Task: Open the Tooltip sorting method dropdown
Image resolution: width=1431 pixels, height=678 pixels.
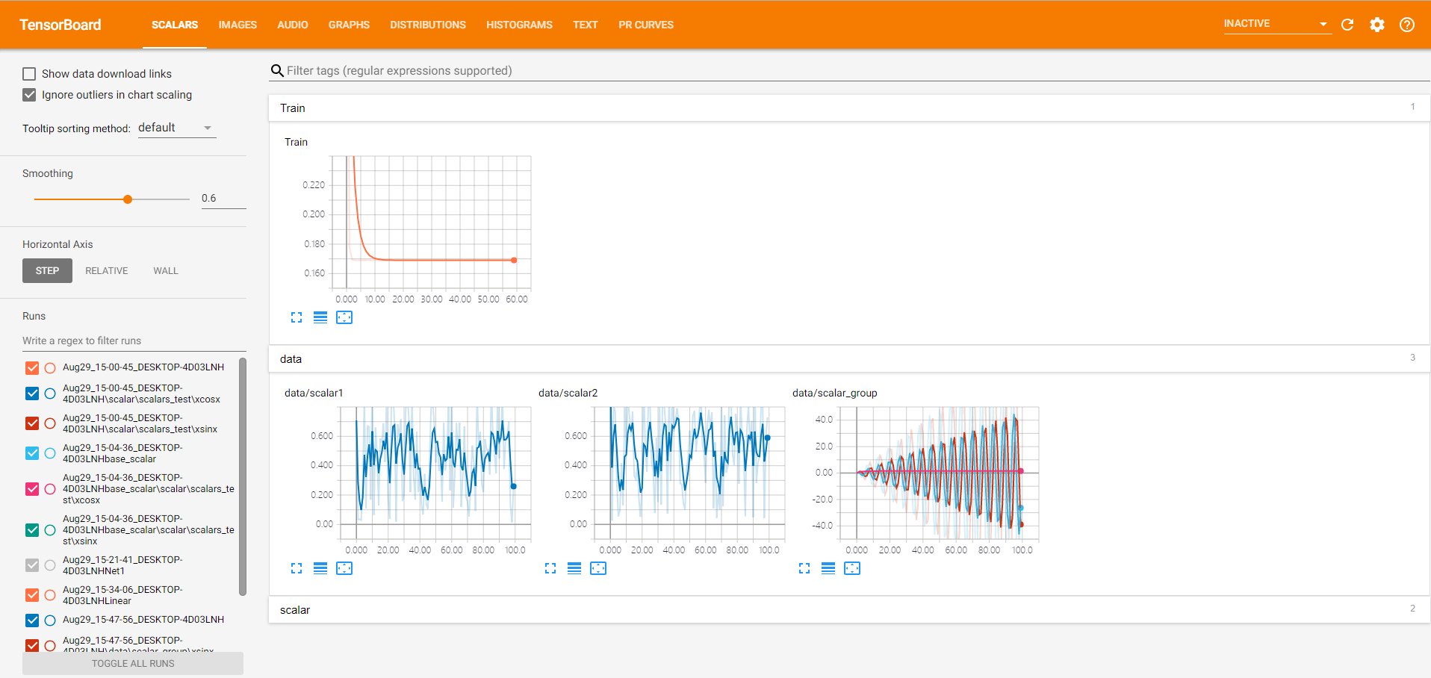Action: click(176, 128)
